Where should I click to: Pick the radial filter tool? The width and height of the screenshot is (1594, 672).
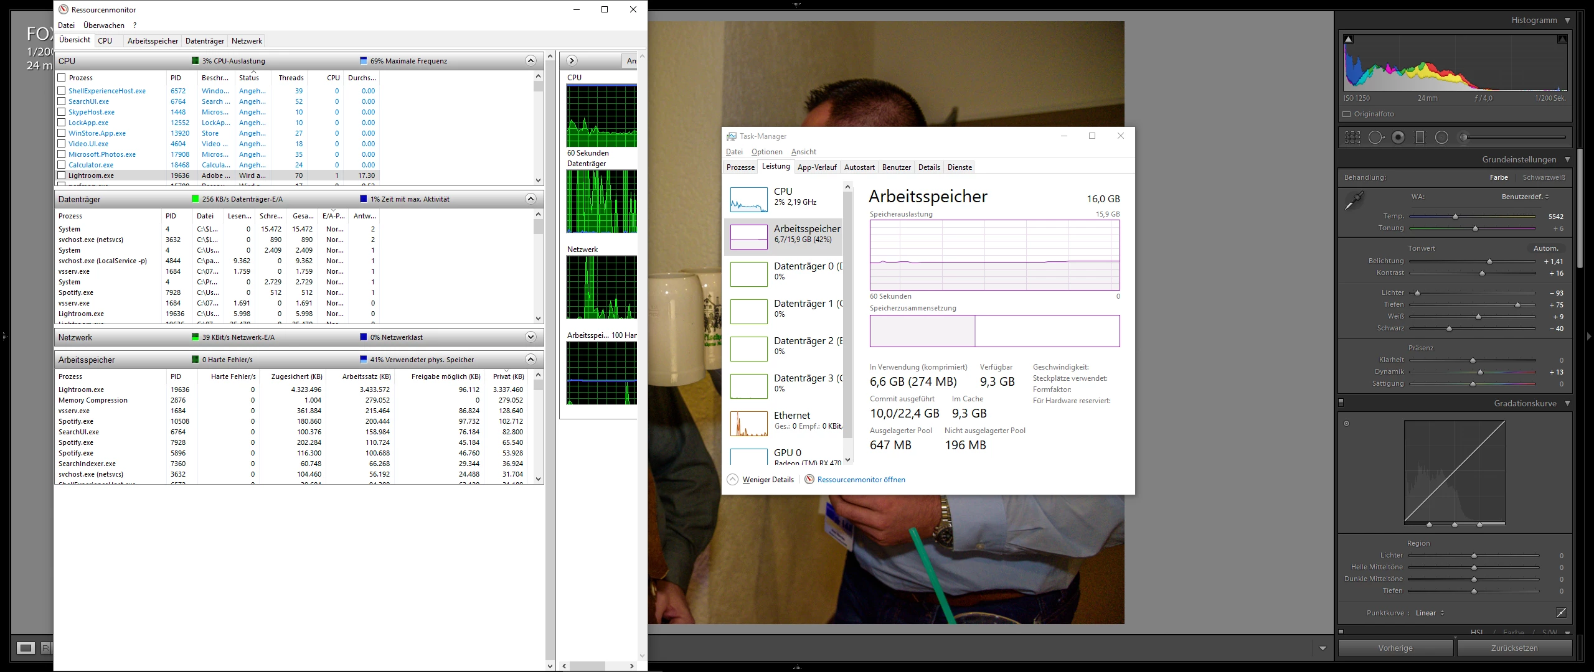(1441, 138)
